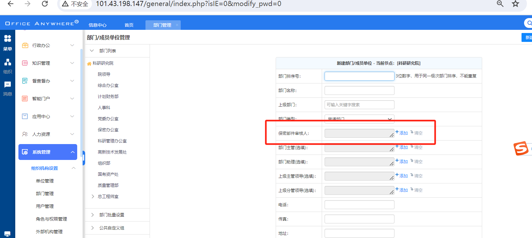
Task: Switch to the 首页 tab
Action: tap(129, 25)
